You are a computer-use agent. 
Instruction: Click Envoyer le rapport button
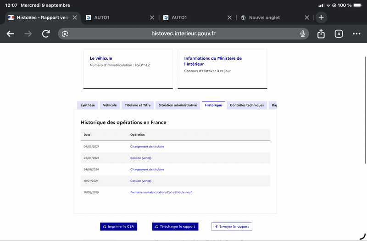point(232,226)
